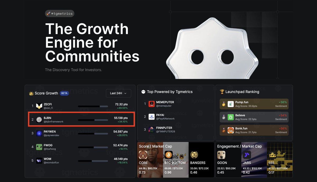Image resolution: width=317 pixels, height=182 pixels.
Task: Open the @memeputer handle link
Action: coord(164,106)
